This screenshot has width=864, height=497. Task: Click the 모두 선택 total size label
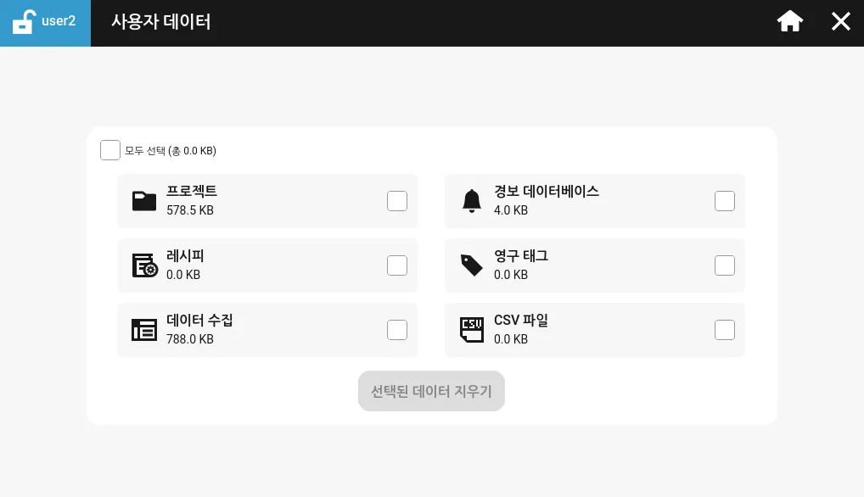171,151
